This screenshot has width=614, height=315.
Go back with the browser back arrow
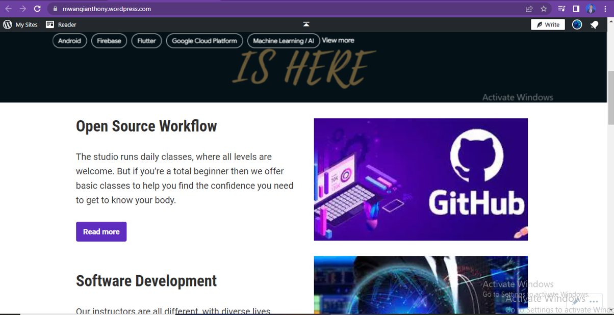[8, 9]
